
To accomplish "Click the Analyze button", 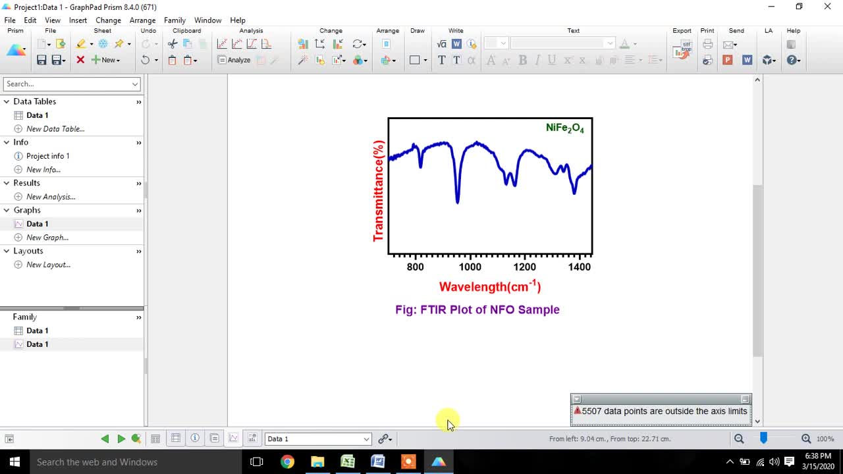I will tap(234, 60).
